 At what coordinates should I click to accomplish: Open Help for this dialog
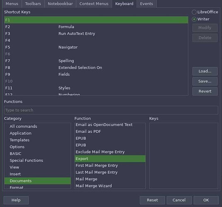(x=16, y=200)
